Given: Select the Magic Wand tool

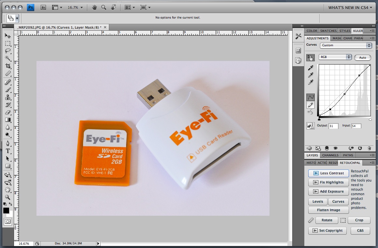Looking at the screenshot, I should pyautogui.click(x=7, y=58).
